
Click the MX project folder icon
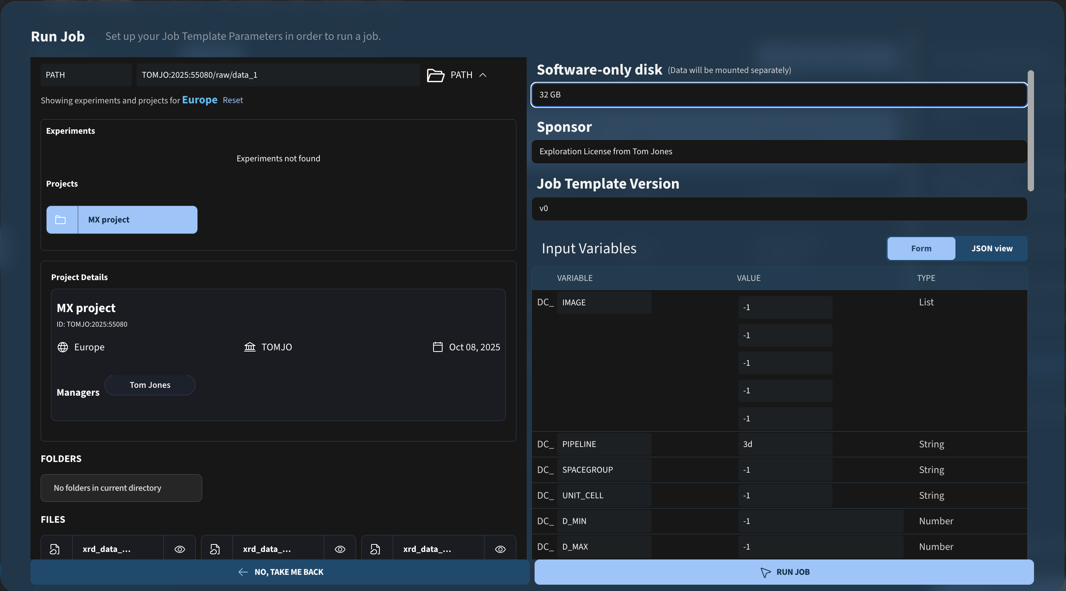coord(61,220)
